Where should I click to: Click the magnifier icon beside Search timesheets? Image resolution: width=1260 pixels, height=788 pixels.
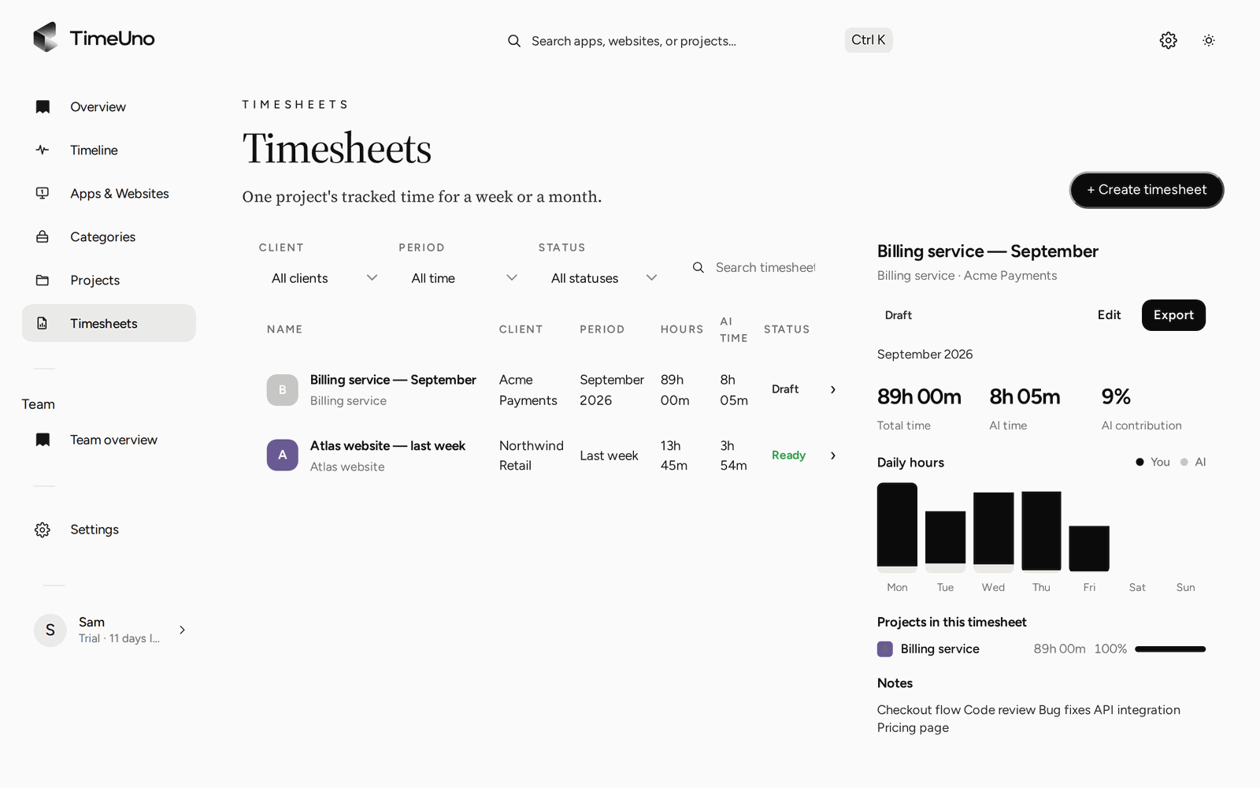pos(699,268)
